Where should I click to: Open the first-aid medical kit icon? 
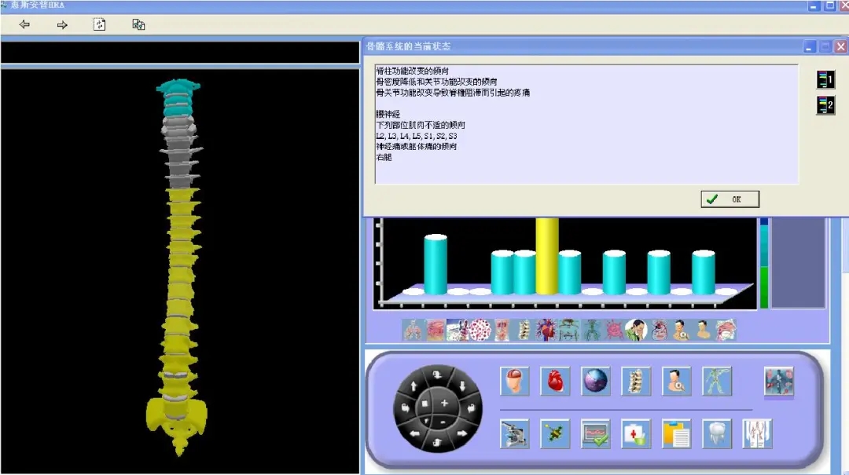coord(636,433)
